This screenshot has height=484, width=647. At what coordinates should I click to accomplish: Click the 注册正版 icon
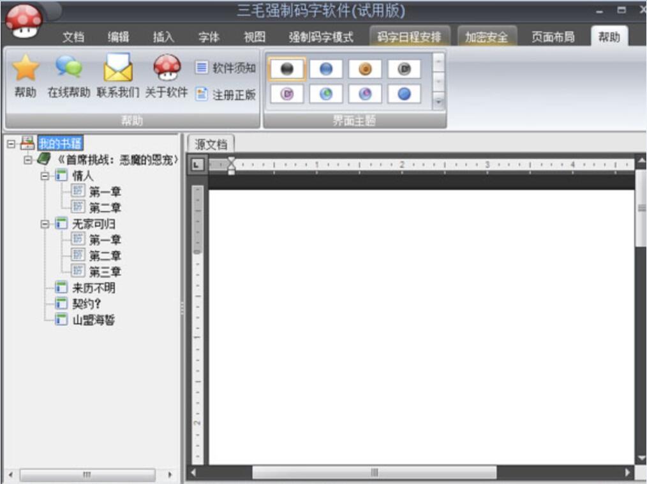click(202, 95)
